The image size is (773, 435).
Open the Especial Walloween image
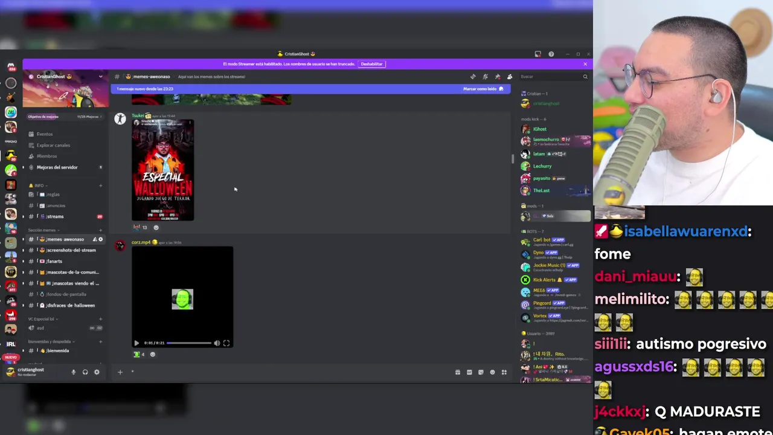[163, 170]
